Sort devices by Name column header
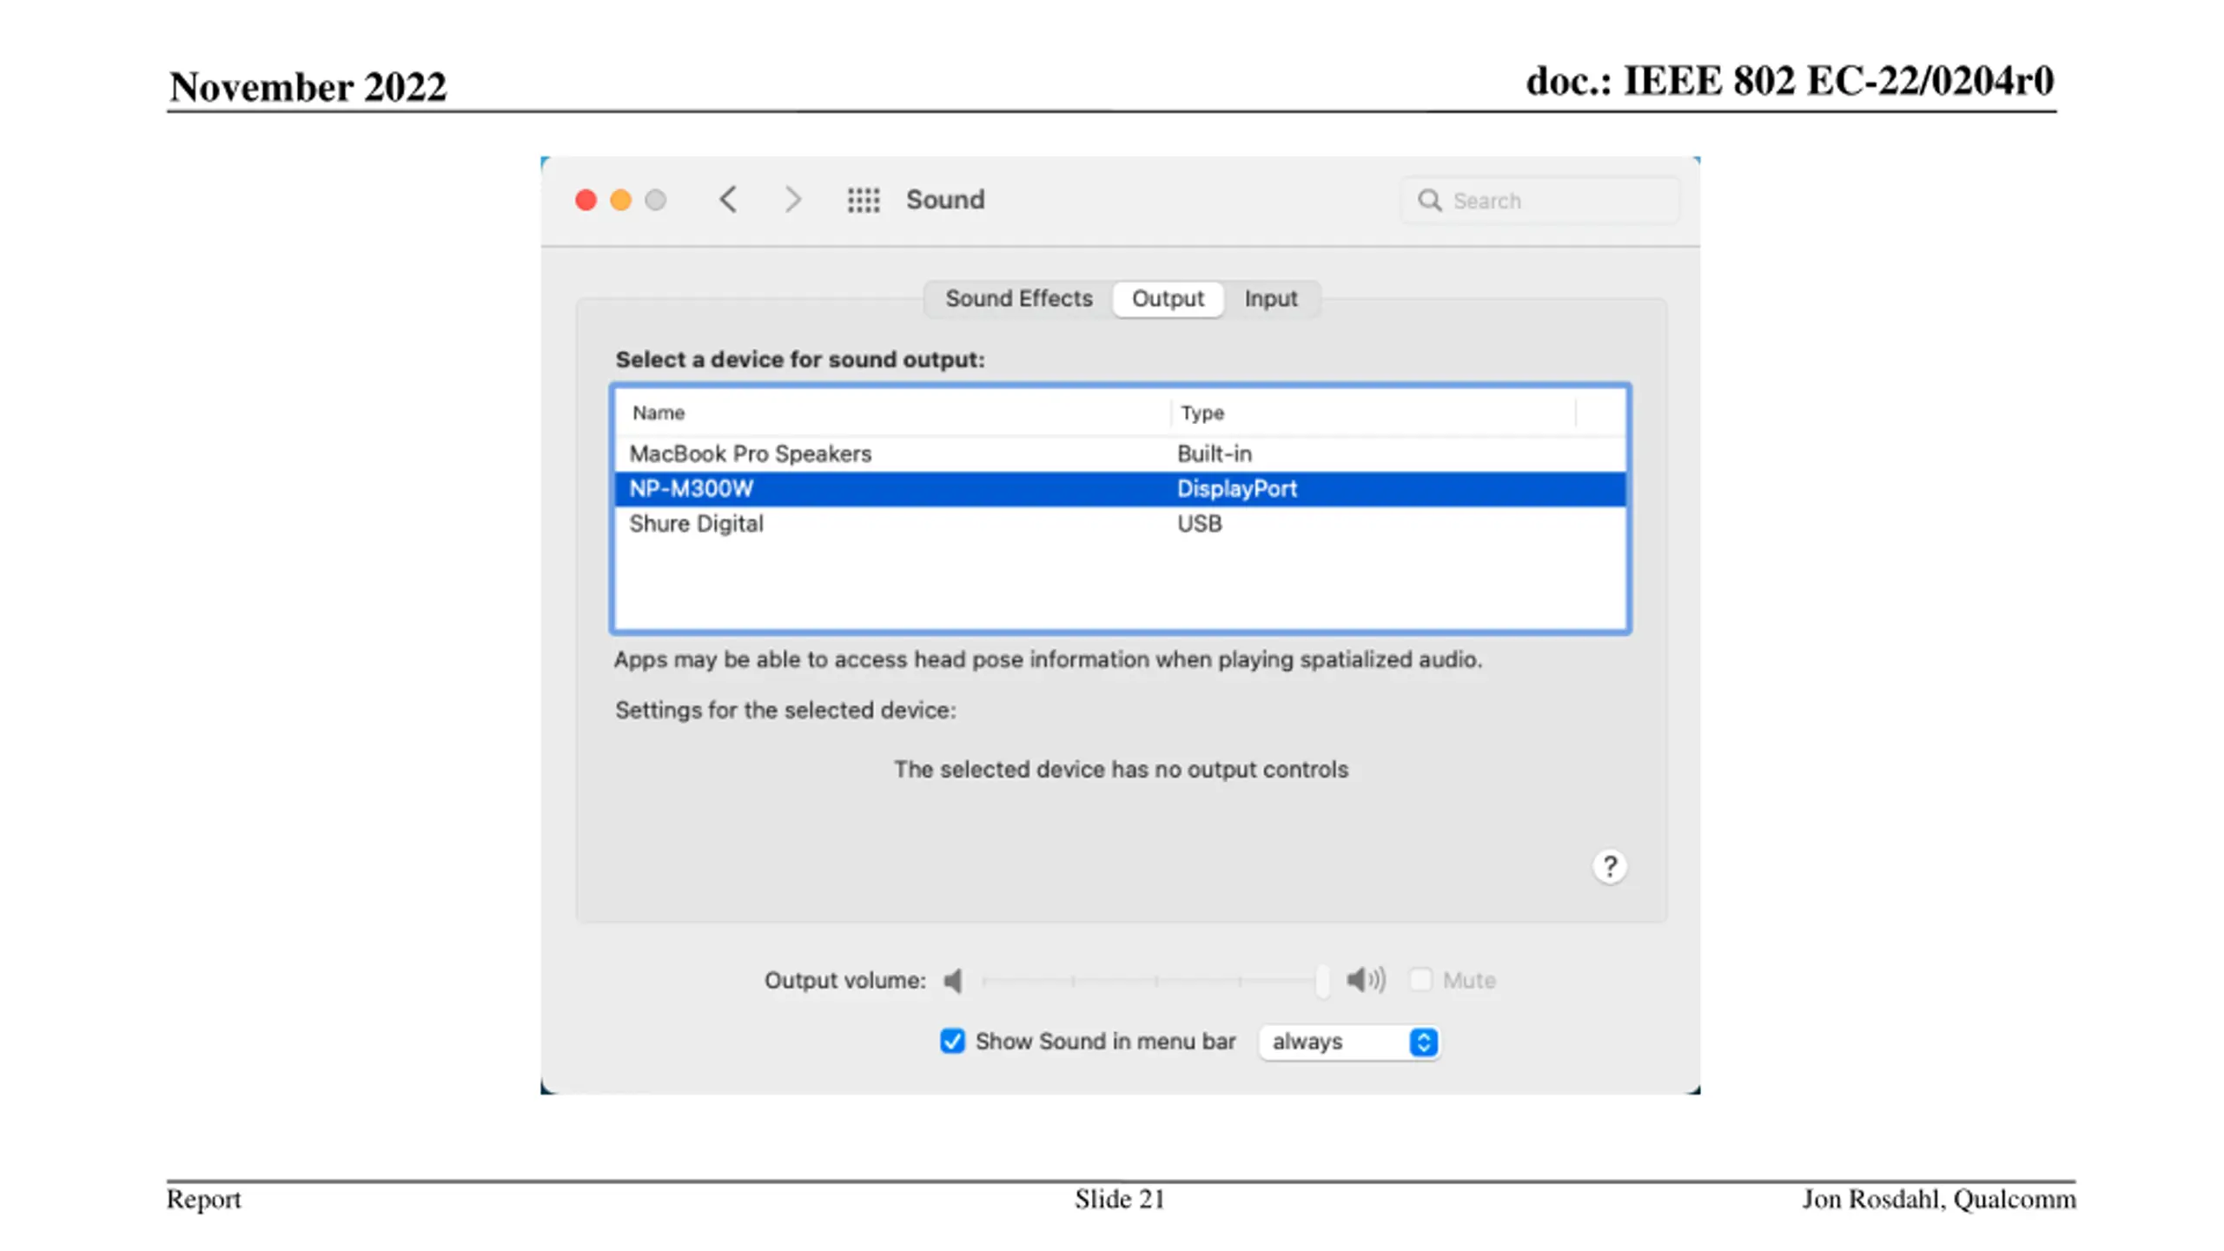2224x1251 pixels. [893, 413]
